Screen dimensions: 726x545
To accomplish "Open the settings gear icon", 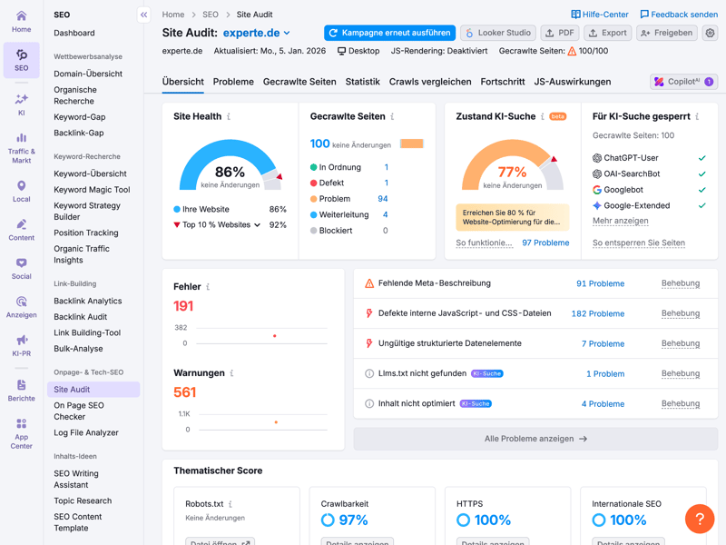I will pos(710,33).
